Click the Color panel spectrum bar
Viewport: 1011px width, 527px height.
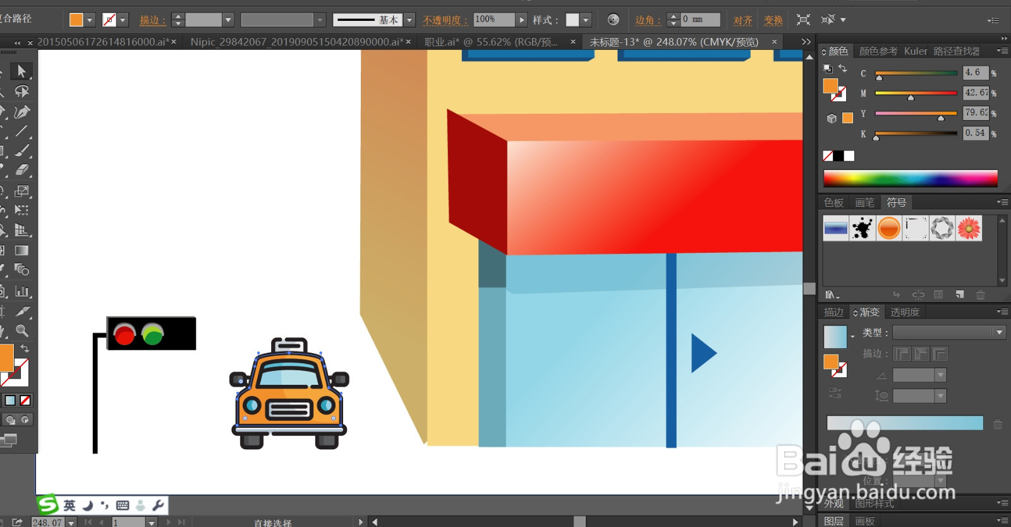(911, 179)
